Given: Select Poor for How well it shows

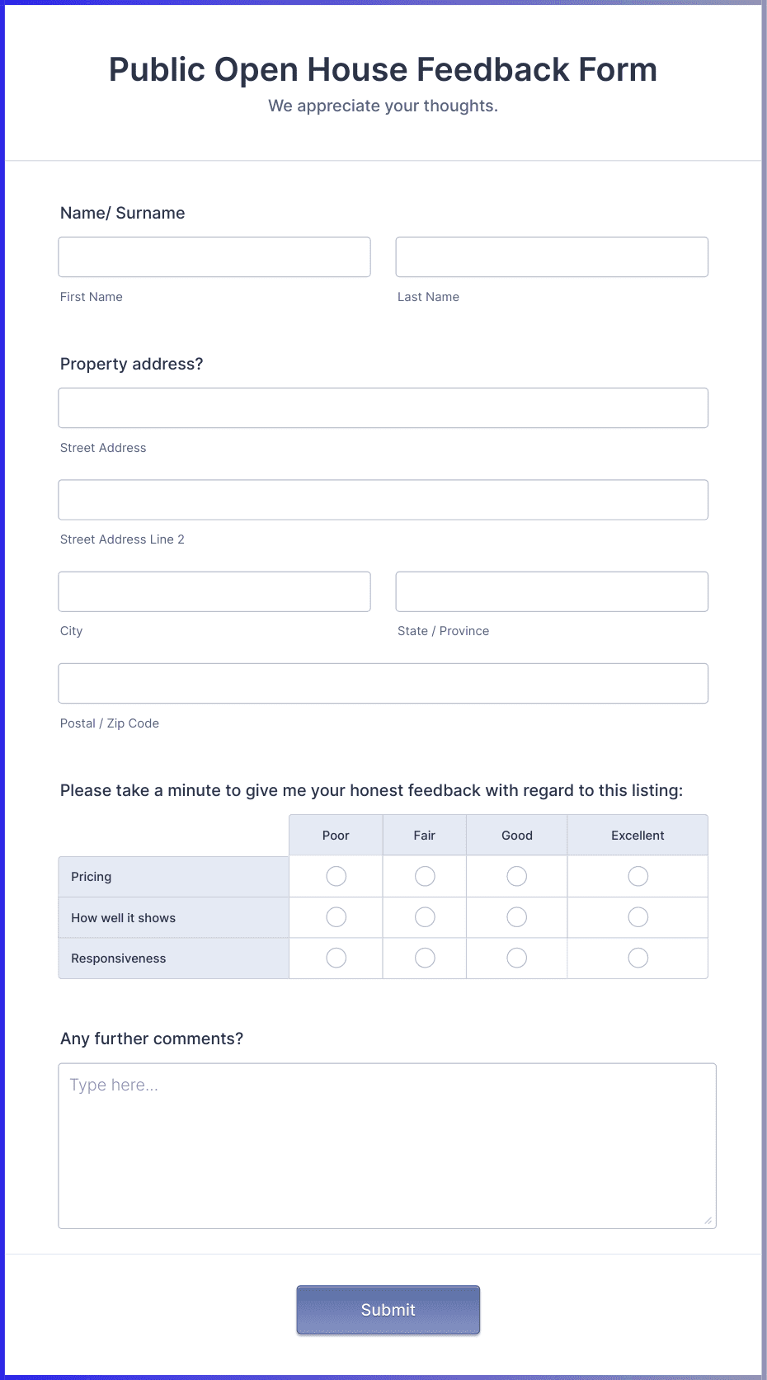Looking at the screenshot, I should point(336,917).
